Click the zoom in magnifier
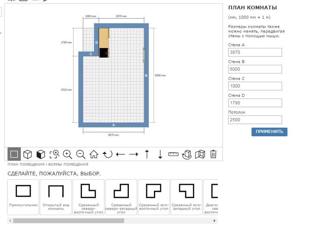The height and width of the screenshot is (251, 333). coord(67,154)
